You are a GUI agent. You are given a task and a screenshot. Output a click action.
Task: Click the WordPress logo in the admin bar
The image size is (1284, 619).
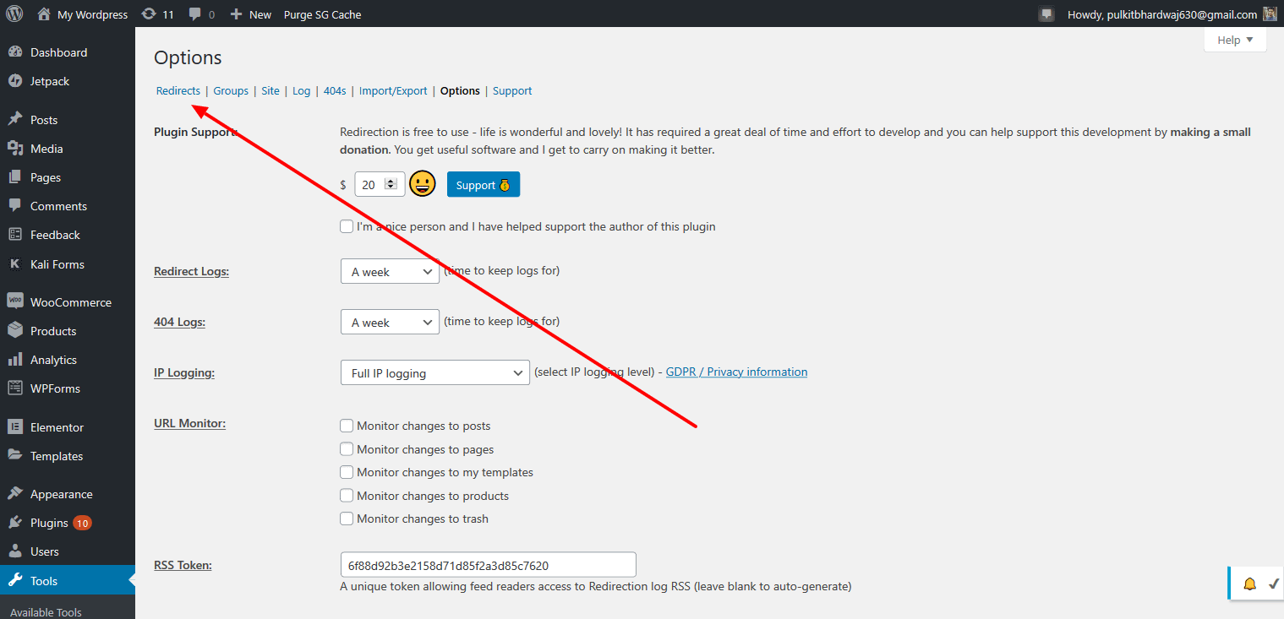click(x=14, y=14)
